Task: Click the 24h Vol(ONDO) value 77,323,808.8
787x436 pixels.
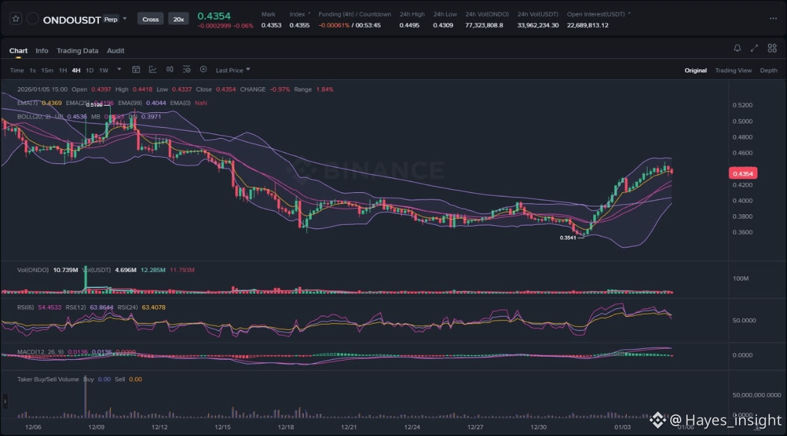Action: [x=484, y=25]
